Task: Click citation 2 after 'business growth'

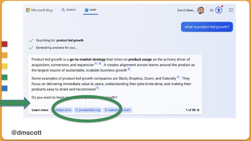Action: [129, 69]
